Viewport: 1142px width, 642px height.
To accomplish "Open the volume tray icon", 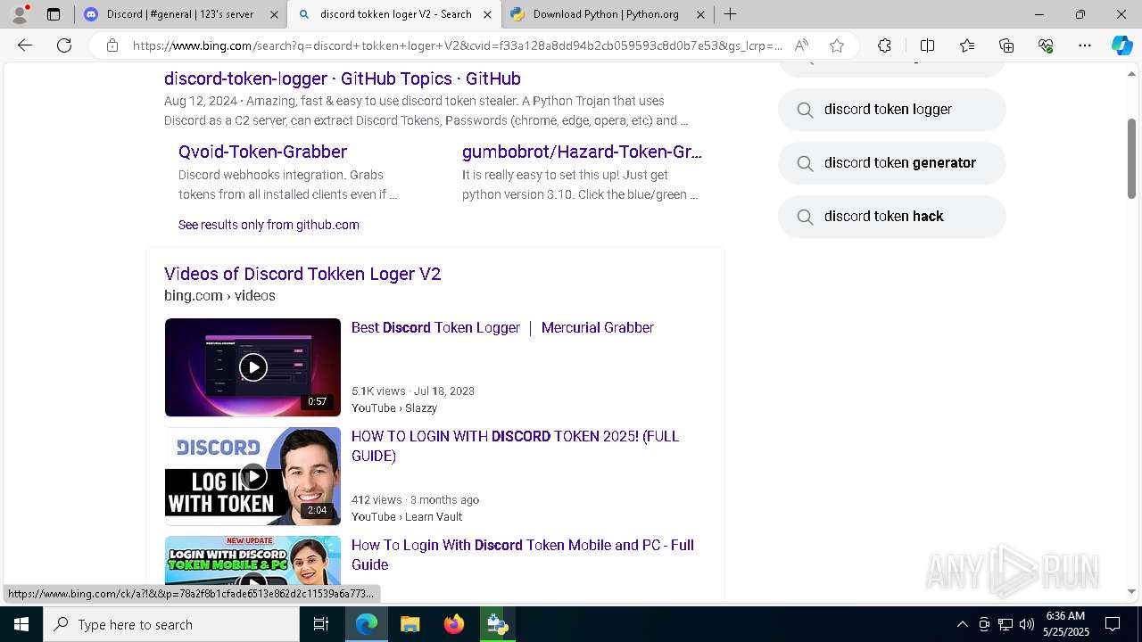I will click(1026, 624).
